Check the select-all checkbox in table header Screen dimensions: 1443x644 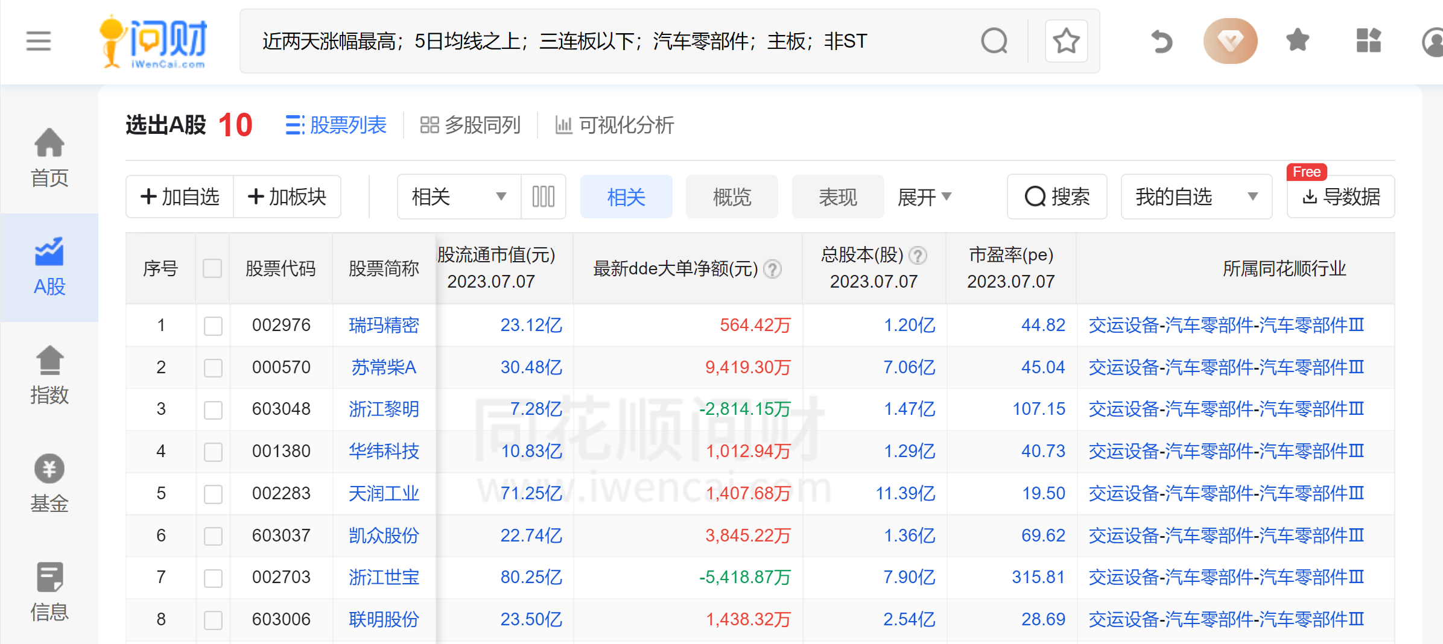(x=212, y=269)
